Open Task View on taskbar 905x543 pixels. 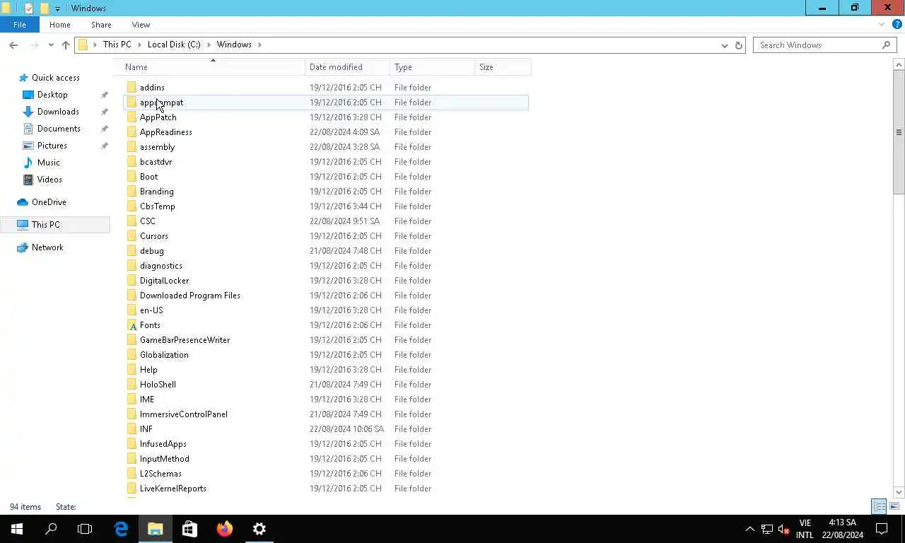pyautogui.click(x=85, y=529)
